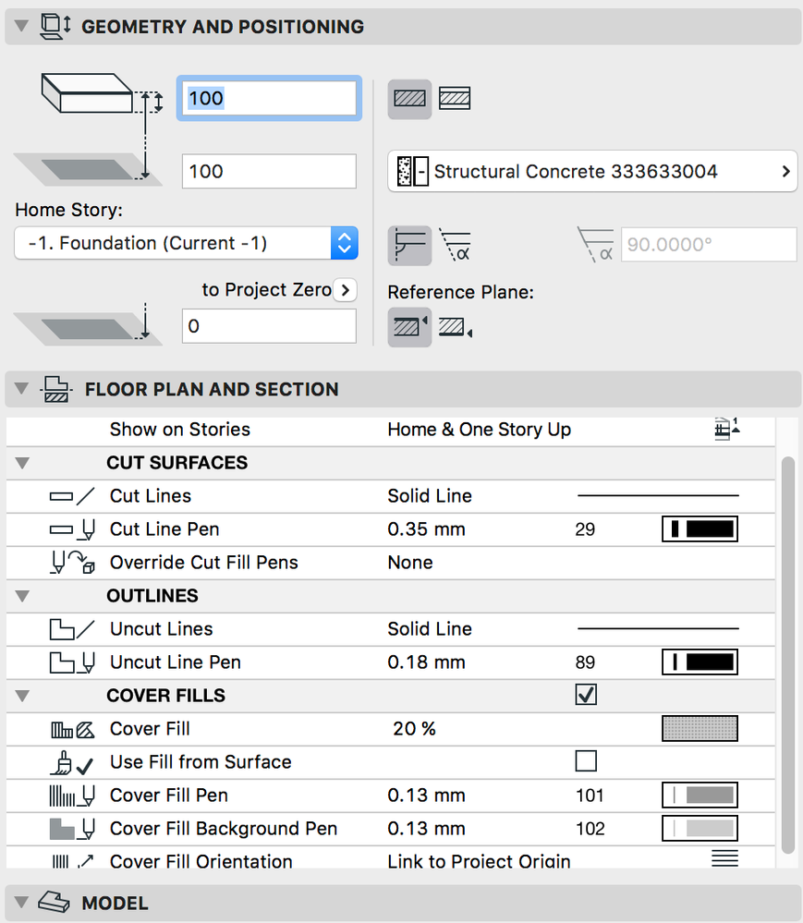Viewport: 803px width, 923px height.
Task: Collapse the Cut Surfaces group
Action: (22, 463)
